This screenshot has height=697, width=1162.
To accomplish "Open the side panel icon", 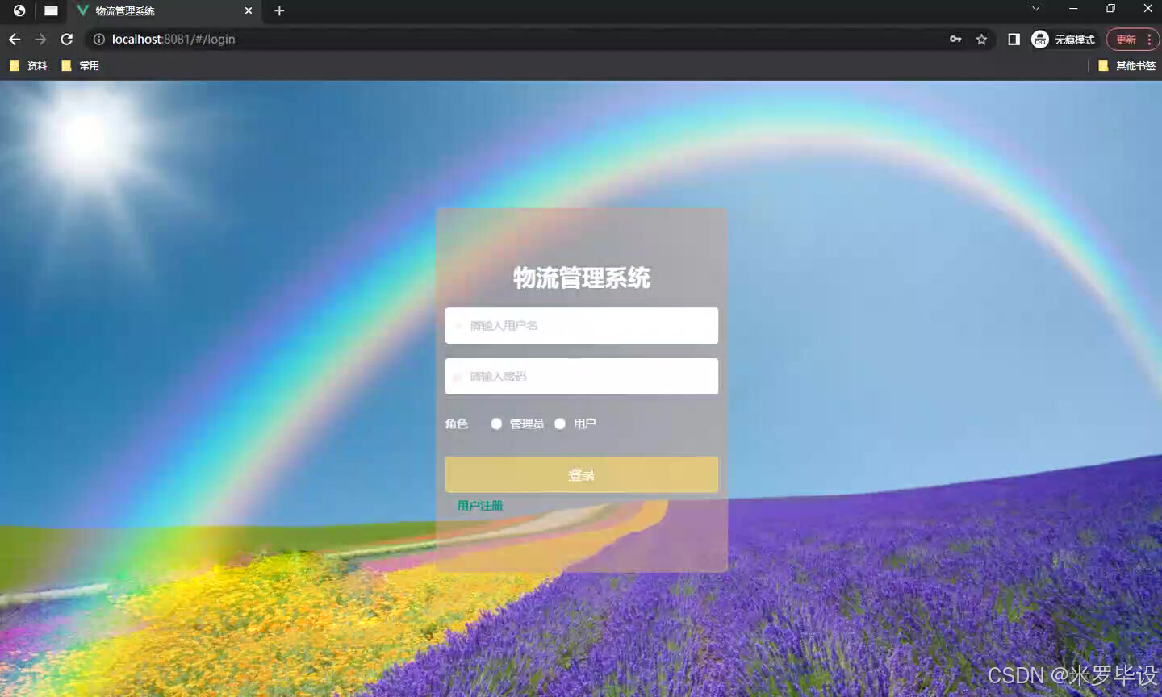I will coord(1014,39).
